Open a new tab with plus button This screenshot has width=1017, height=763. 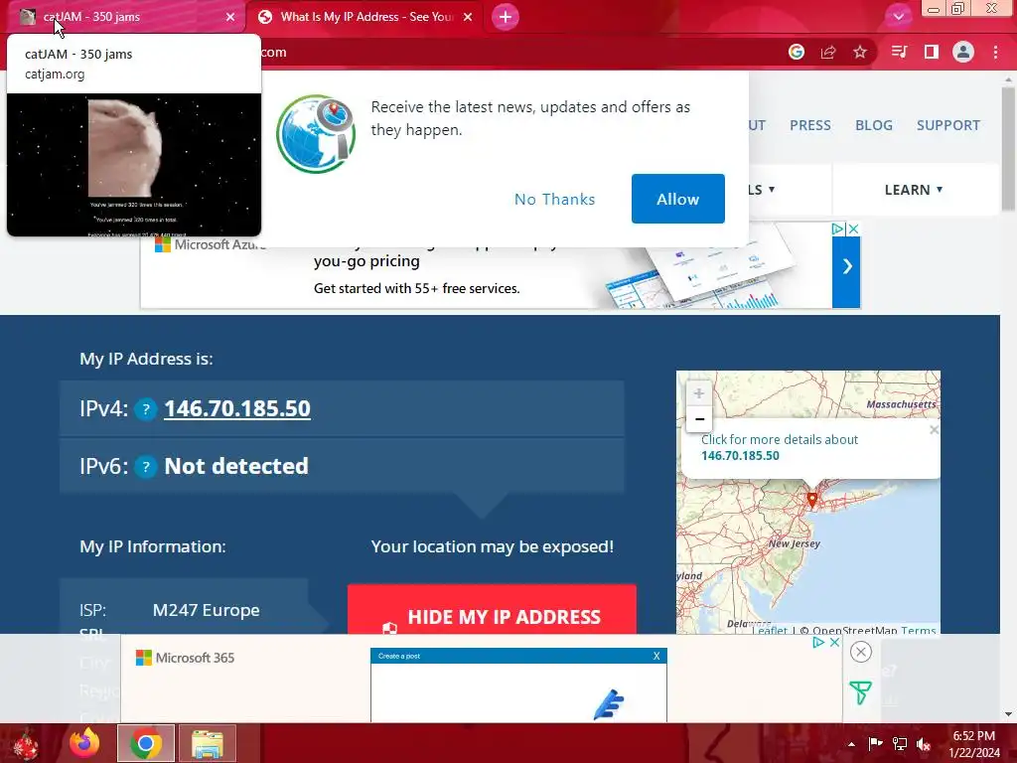tap(506, 17)
